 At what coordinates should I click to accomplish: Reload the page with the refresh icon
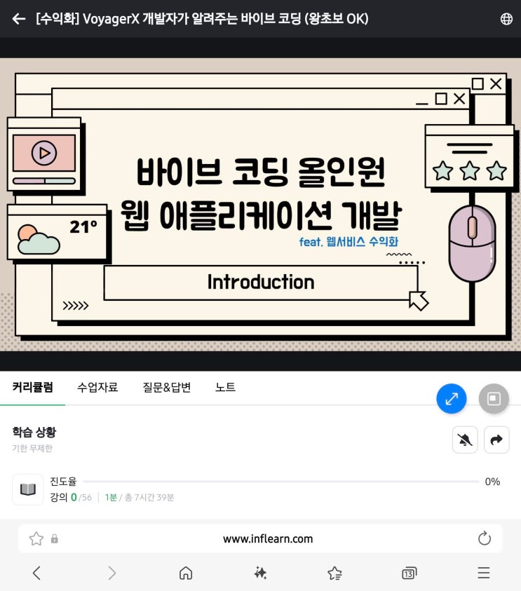click(x=485, y=538)
